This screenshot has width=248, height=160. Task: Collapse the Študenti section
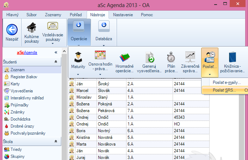coord(56,62)
